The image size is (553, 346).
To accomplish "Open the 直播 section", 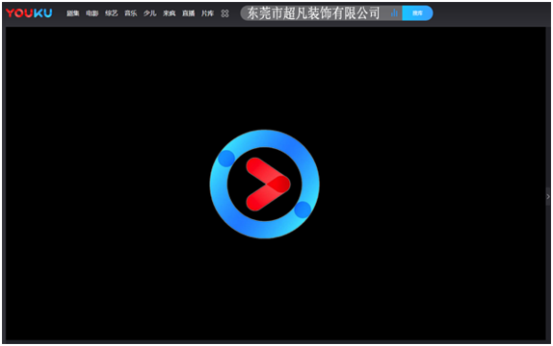I will [x=188, y=13].
